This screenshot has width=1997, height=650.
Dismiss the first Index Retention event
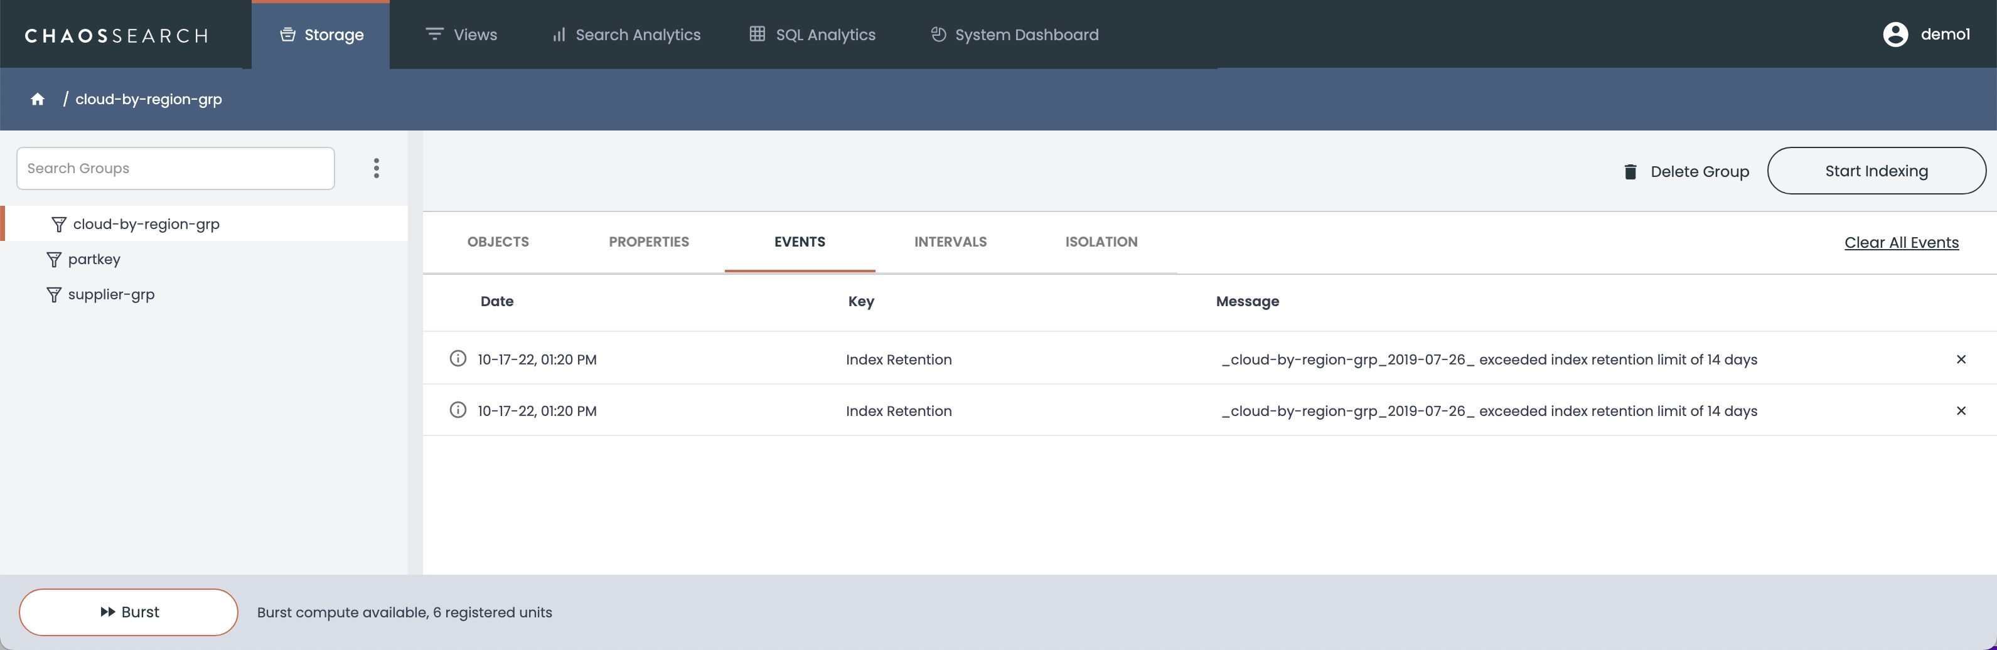click(1961, 359)
